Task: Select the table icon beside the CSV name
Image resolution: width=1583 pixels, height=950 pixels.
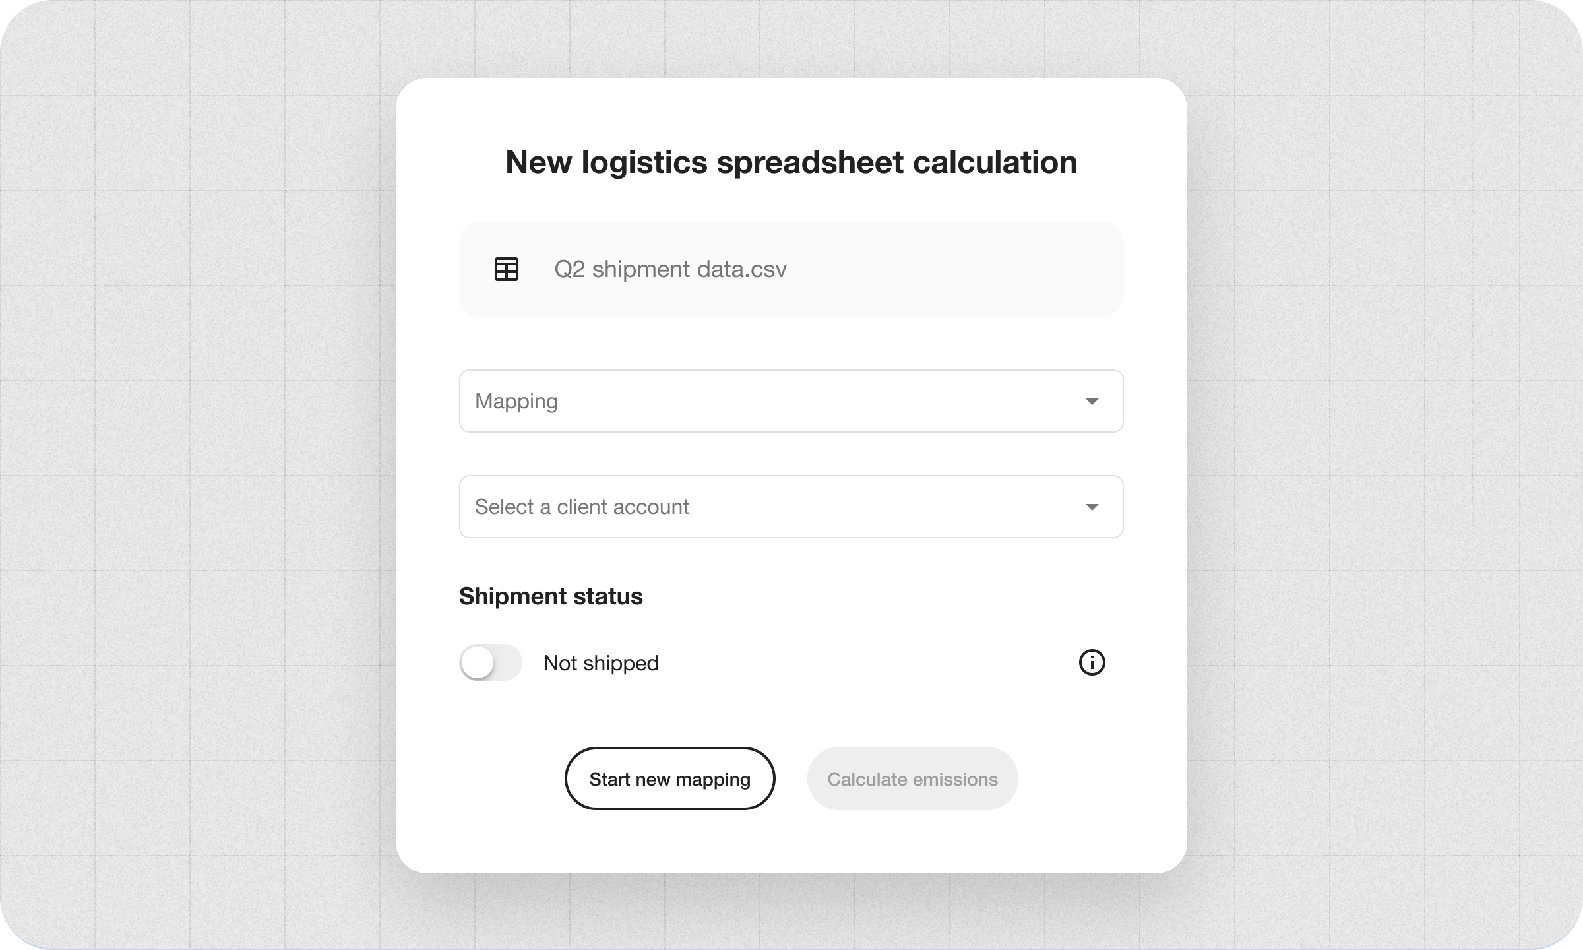Action: point(507,269)
